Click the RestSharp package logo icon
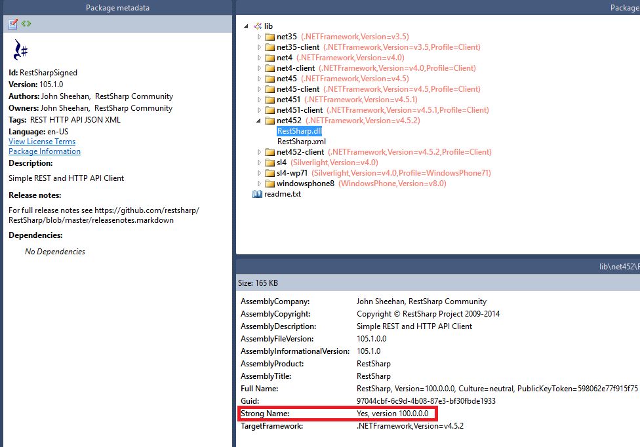Screen dimensions: 640x447 (x=20, y=50)
